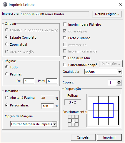The height and width of the screenshot is (143, 125).
Task: Enable the Espessura Mín. checkbox
Action: 77,58
